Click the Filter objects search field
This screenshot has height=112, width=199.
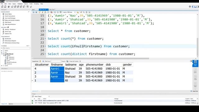pos(16,48)
